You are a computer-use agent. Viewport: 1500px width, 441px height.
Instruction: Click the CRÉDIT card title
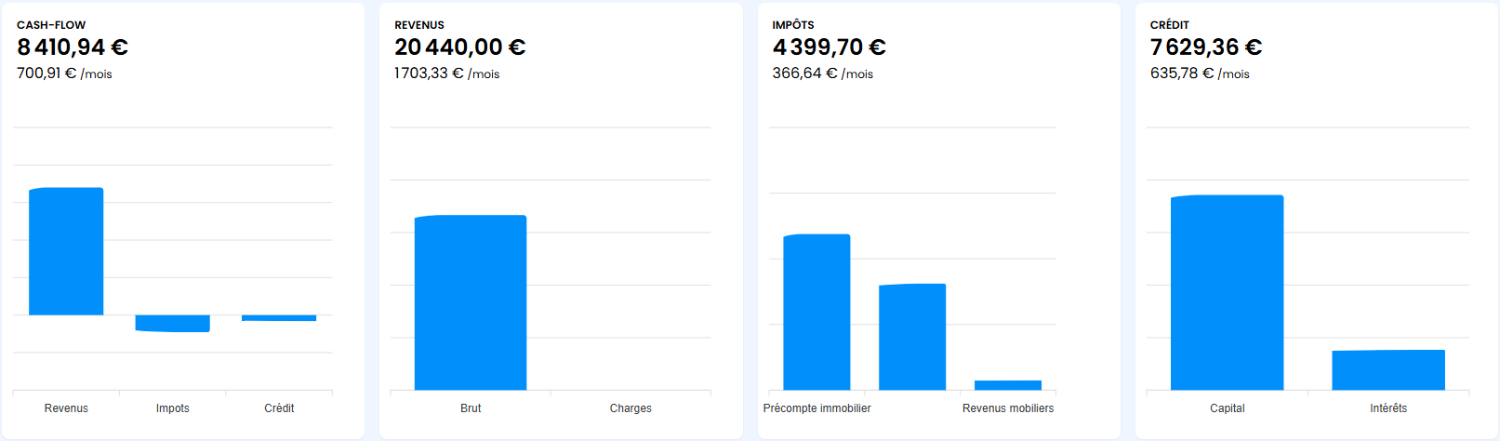pyautogui.click(x=1170, y=25)
